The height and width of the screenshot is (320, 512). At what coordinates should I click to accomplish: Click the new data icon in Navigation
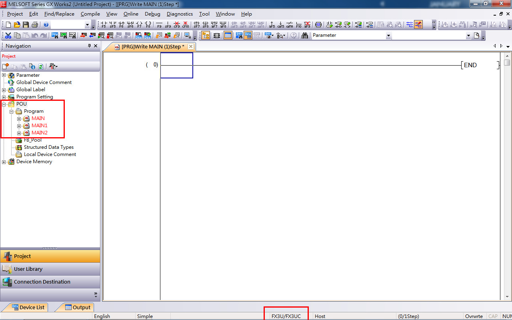6,66
